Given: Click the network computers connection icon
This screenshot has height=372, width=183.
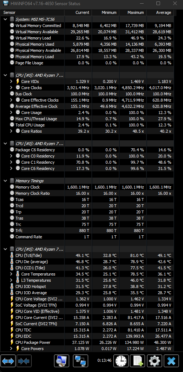Looking at the screenshot, I should 81,361.
